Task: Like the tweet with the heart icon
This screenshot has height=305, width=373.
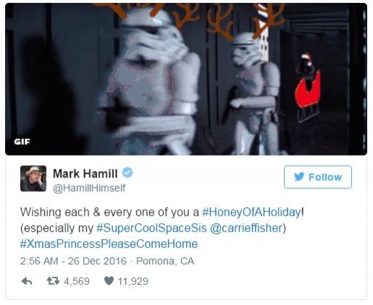Action: [109, 280]
